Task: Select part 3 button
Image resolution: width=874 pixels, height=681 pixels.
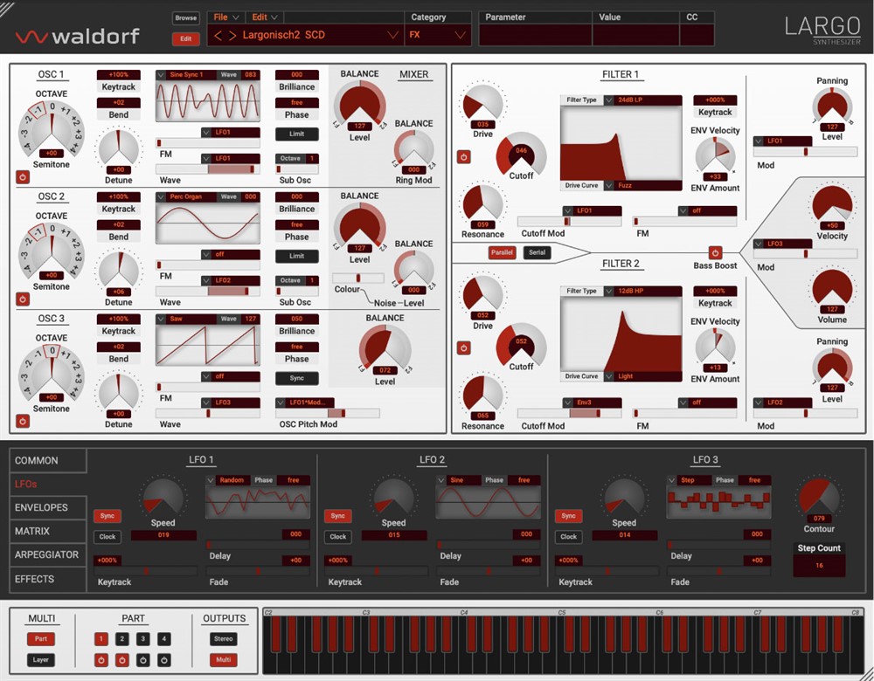Action: click(143, 639)
